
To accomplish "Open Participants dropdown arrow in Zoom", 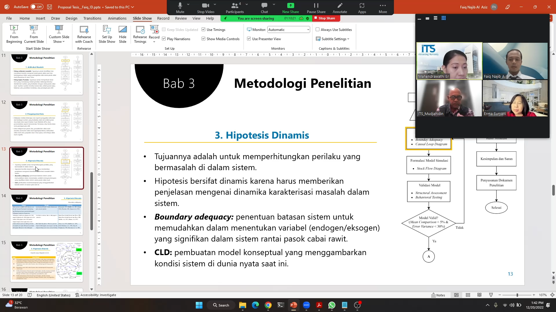I will point(246,5).
